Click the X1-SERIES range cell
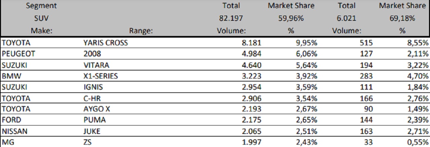Viewport: 430px width, 147px height. coord(100,76)
